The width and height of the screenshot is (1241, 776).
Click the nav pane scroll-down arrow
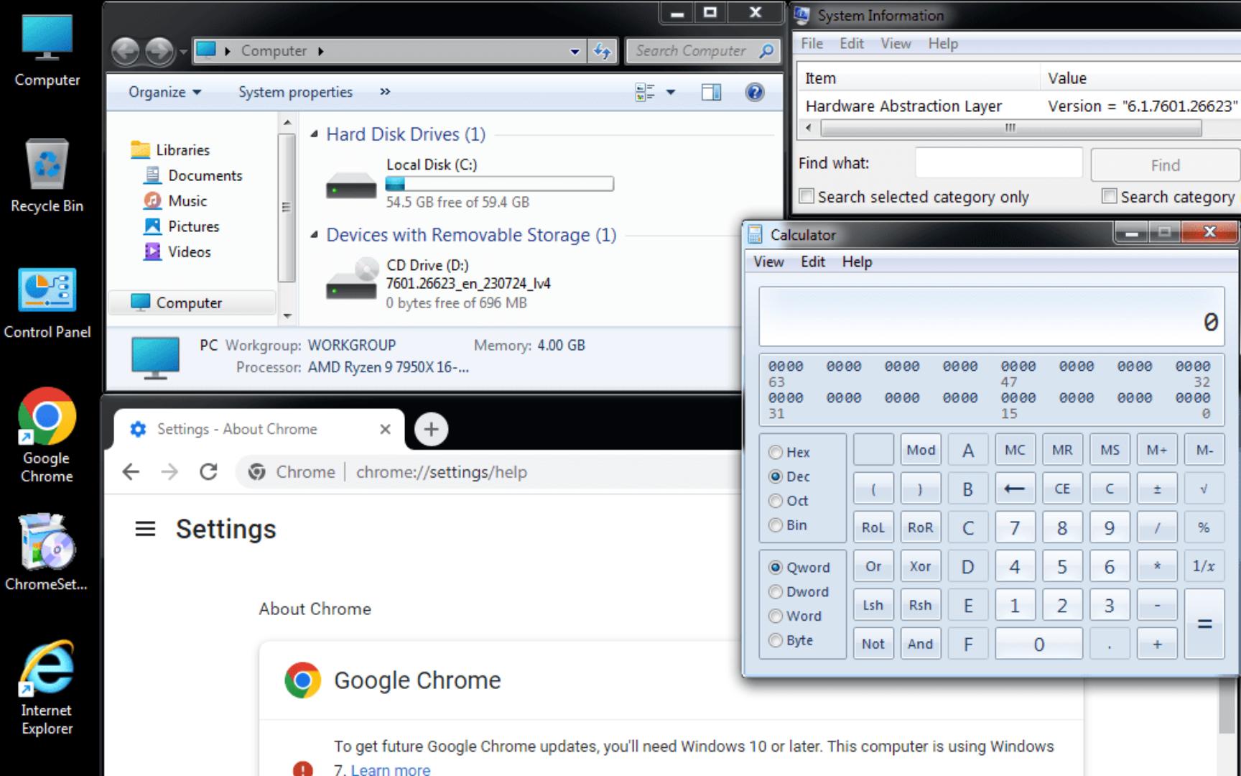coord(287,315)
